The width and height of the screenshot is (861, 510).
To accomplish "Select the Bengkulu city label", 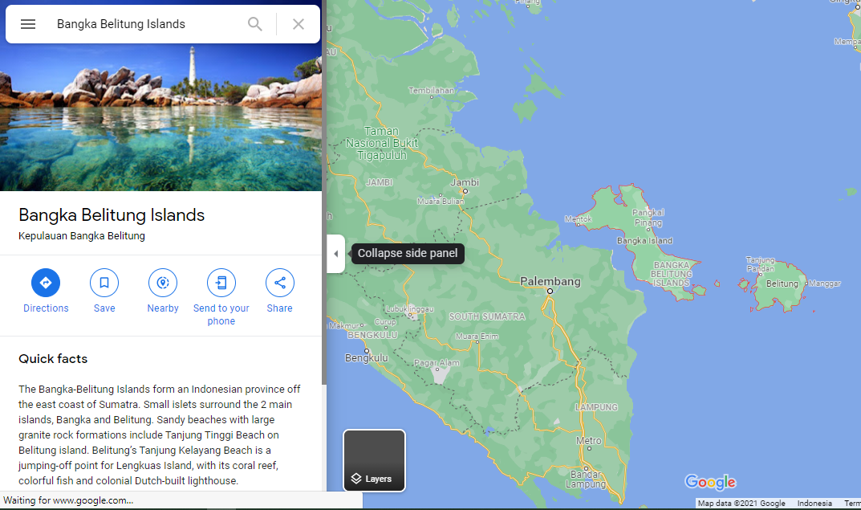I will tap(366, 357).
